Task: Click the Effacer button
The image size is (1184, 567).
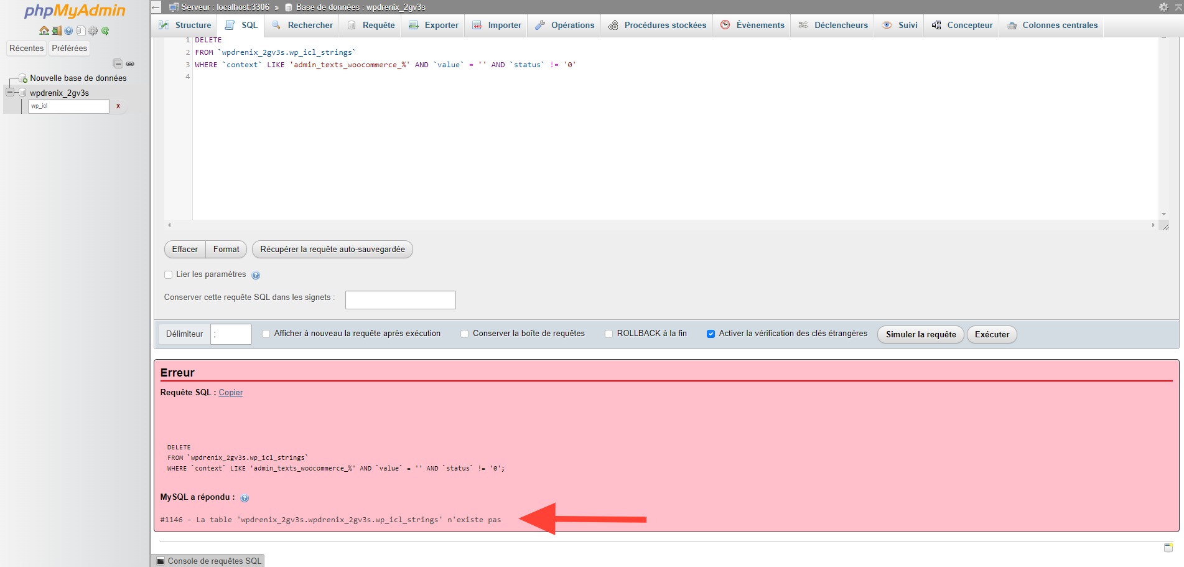Action: pyautogui.click(x=185, y=250)
